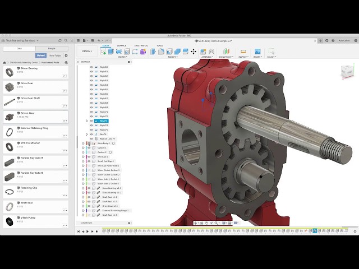Screen dimensions: 359x269
Task: Play the design timeline
Action: coord(88,231)
